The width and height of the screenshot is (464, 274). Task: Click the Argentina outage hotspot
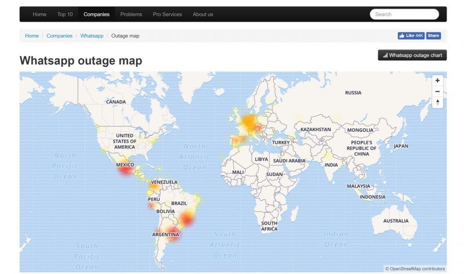click(x=173, y=233)
